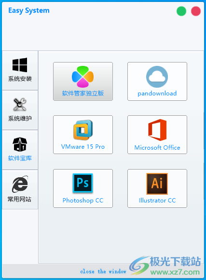Screen dimensions: 206x280
Task: Switch to the 系统维护 sidebar tab
Action: click(x=20, y=110)
